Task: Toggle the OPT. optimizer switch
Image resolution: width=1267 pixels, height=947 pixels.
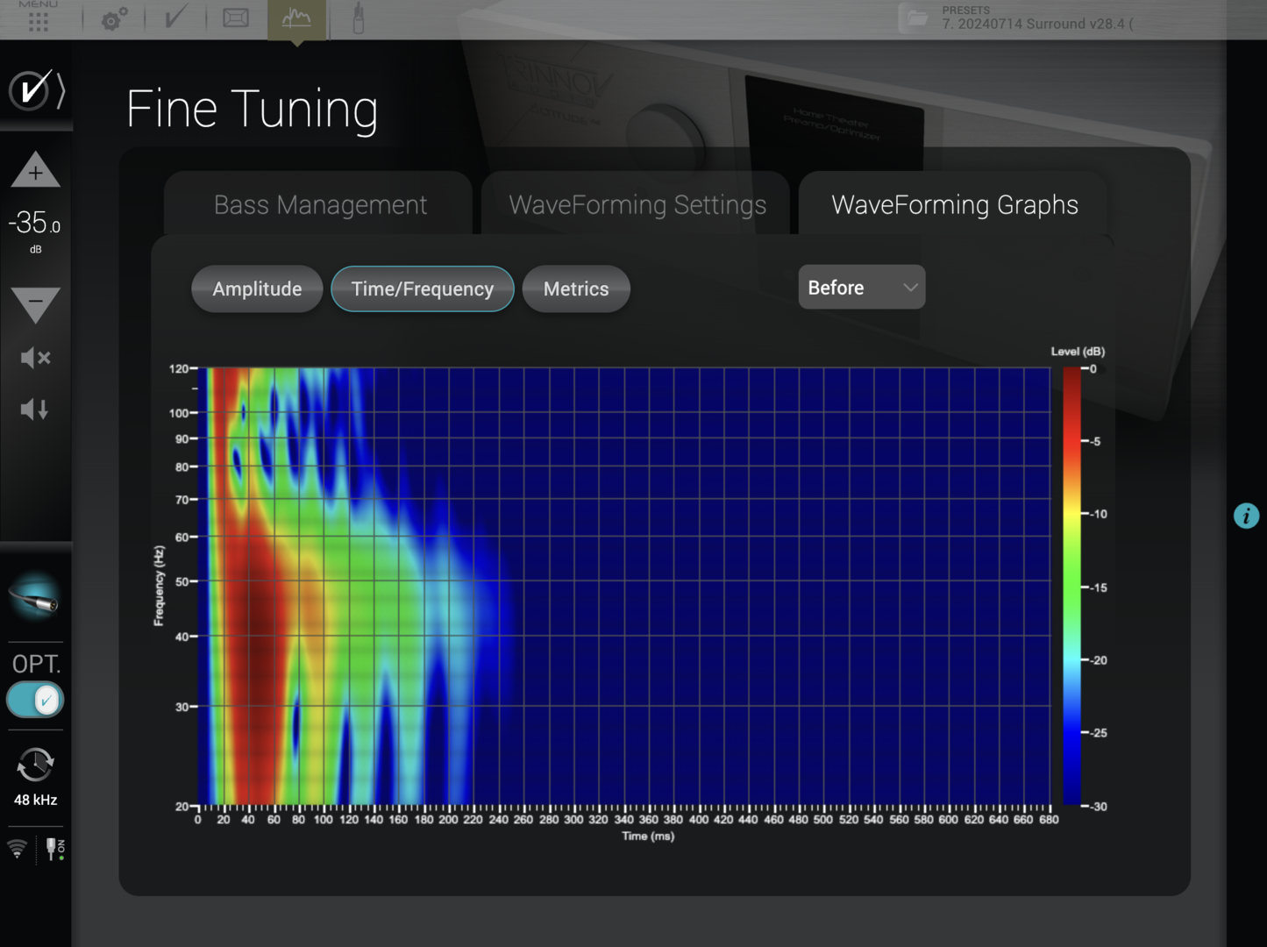Action: click(x=35, y=700)
